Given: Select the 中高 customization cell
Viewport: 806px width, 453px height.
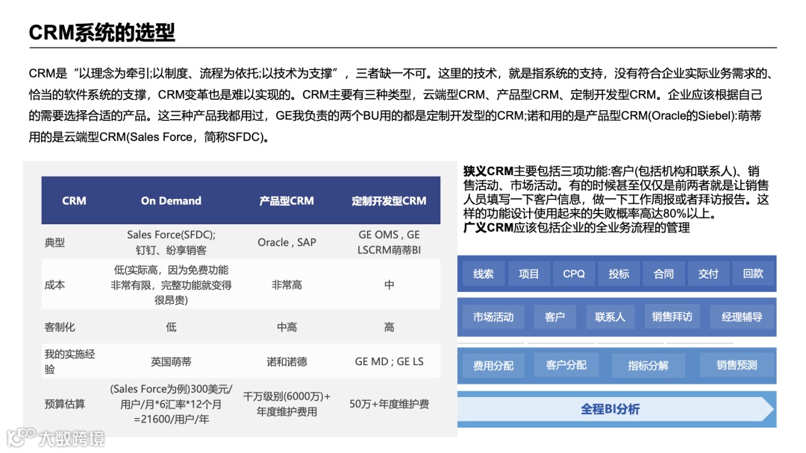Looking at the screenshot, I should [287, 327].
